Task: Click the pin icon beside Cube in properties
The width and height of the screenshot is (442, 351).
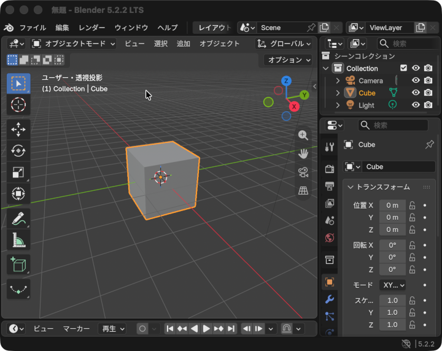Action: click(x=429, y=145)
